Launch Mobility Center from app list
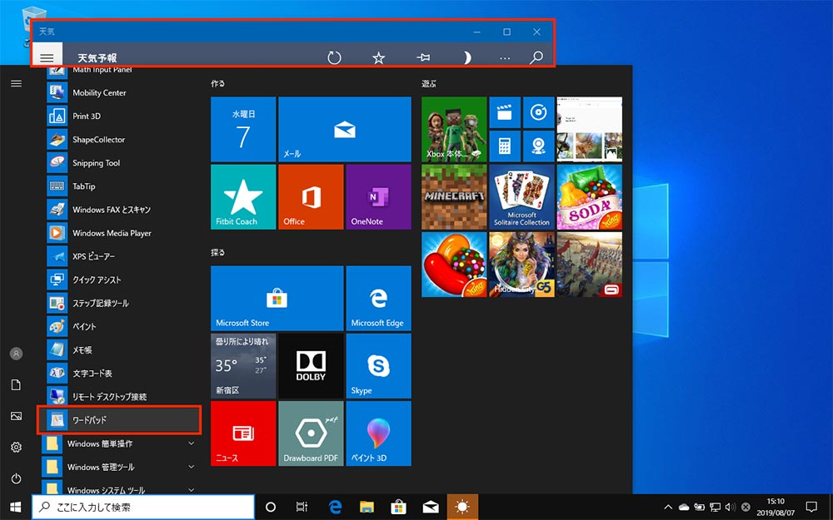 [121, 93]
